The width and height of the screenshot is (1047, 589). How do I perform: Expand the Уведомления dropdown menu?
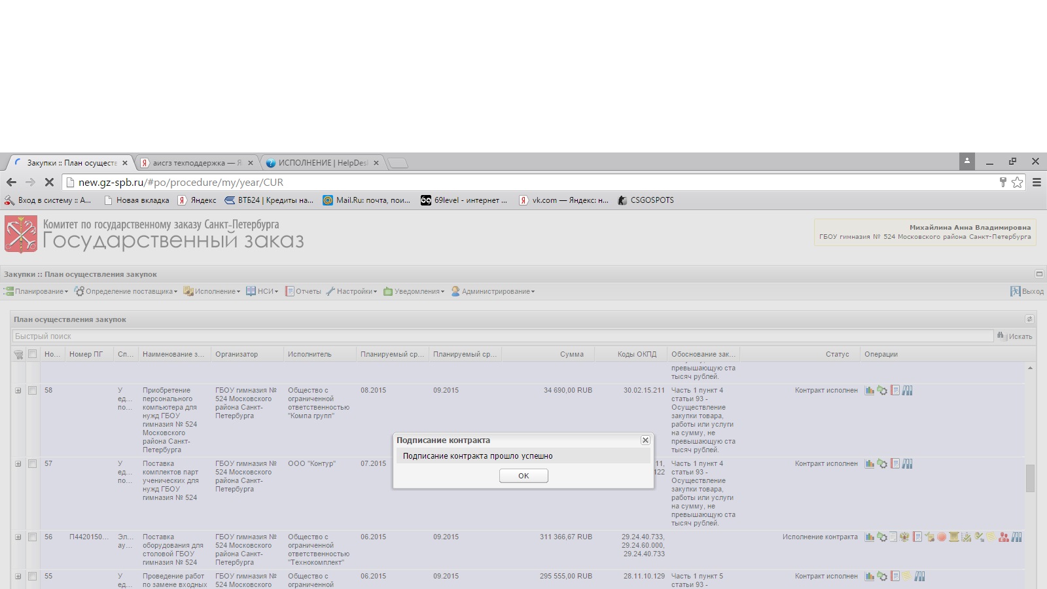click(x=414, y=291)
